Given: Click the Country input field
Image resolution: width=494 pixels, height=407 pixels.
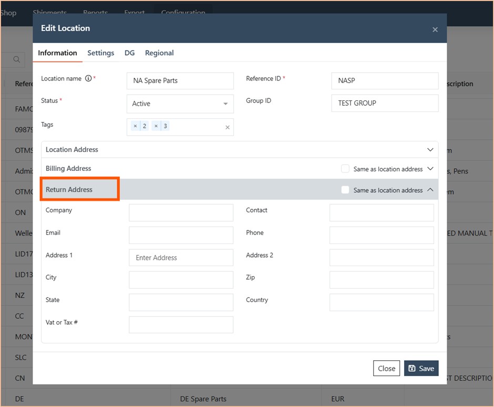Looking at the screenshot, I should (x=382, y=302).
